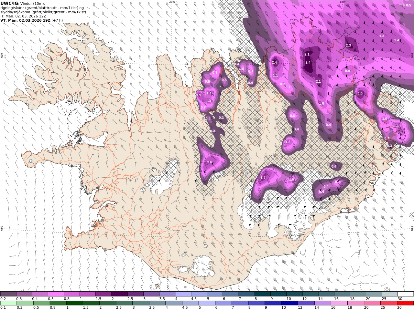
Task: Click the light periwinkle 4–4.5 snow legend swatch
Action: 183,294
